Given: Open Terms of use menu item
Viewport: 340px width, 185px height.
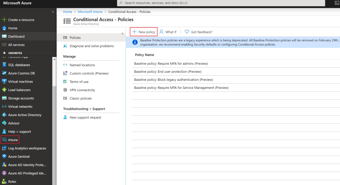Looking at the screenshot, I should [79, 82].
